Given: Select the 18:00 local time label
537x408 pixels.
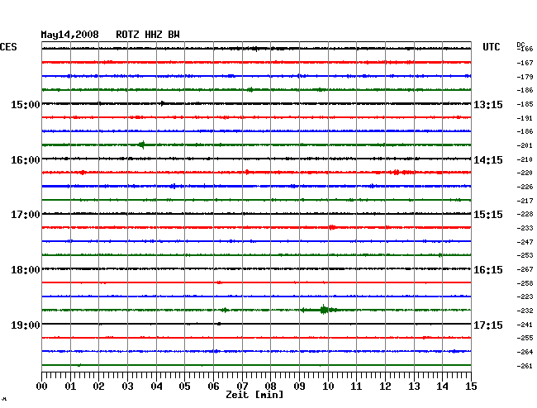Looking at the screenshot, I should [26, 270].
